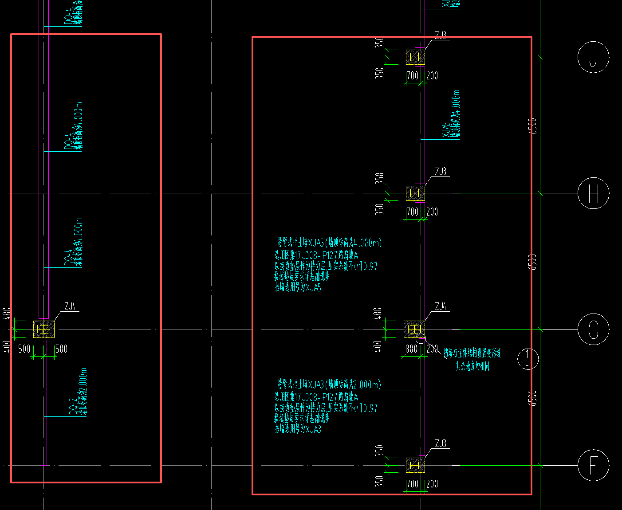Click the 挡墙选用号为XJA5 note line

(298, 287)
